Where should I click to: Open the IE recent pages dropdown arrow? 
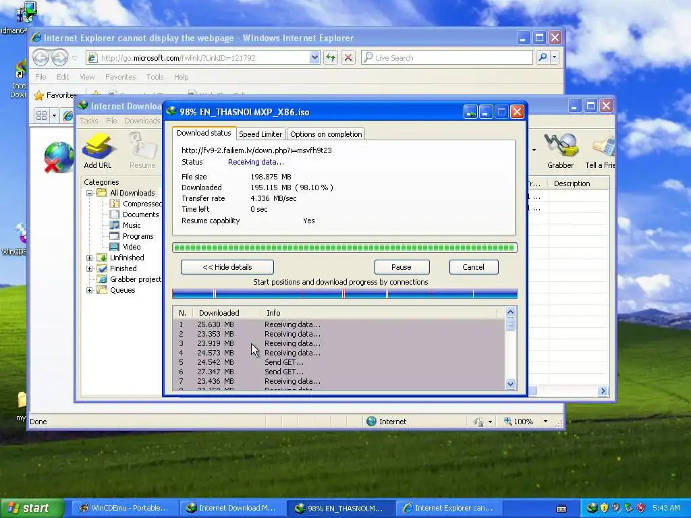click(74, 58)
